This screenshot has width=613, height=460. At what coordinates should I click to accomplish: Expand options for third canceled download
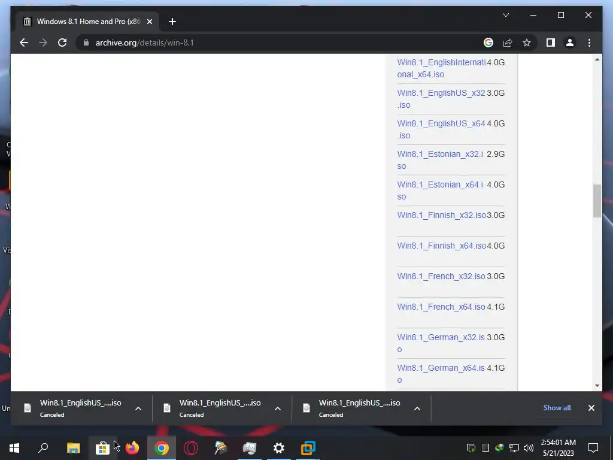point(417,408)
